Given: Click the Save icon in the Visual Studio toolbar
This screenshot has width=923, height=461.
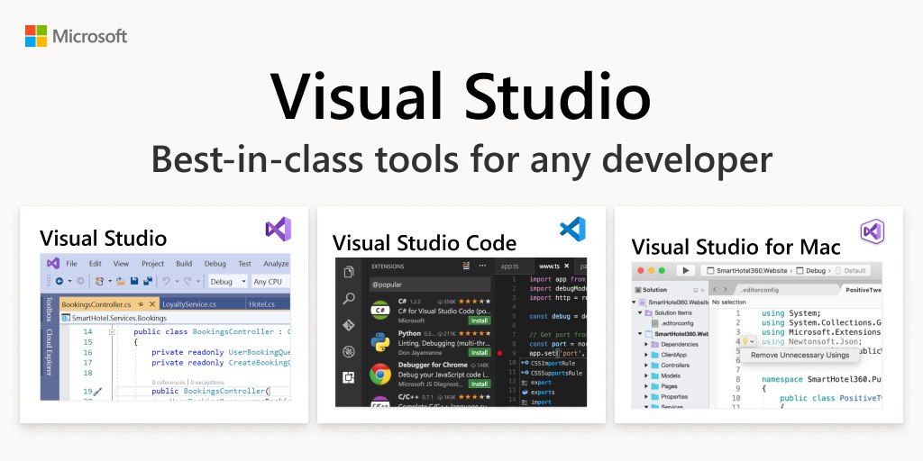Looking at the screenshot, I should coord(134,281).
